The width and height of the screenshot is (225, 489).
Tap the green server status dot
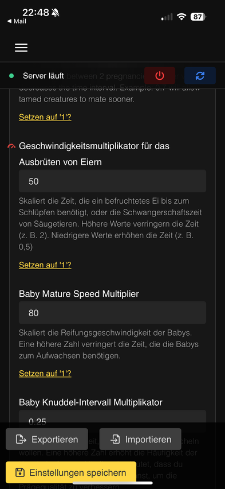11,76
